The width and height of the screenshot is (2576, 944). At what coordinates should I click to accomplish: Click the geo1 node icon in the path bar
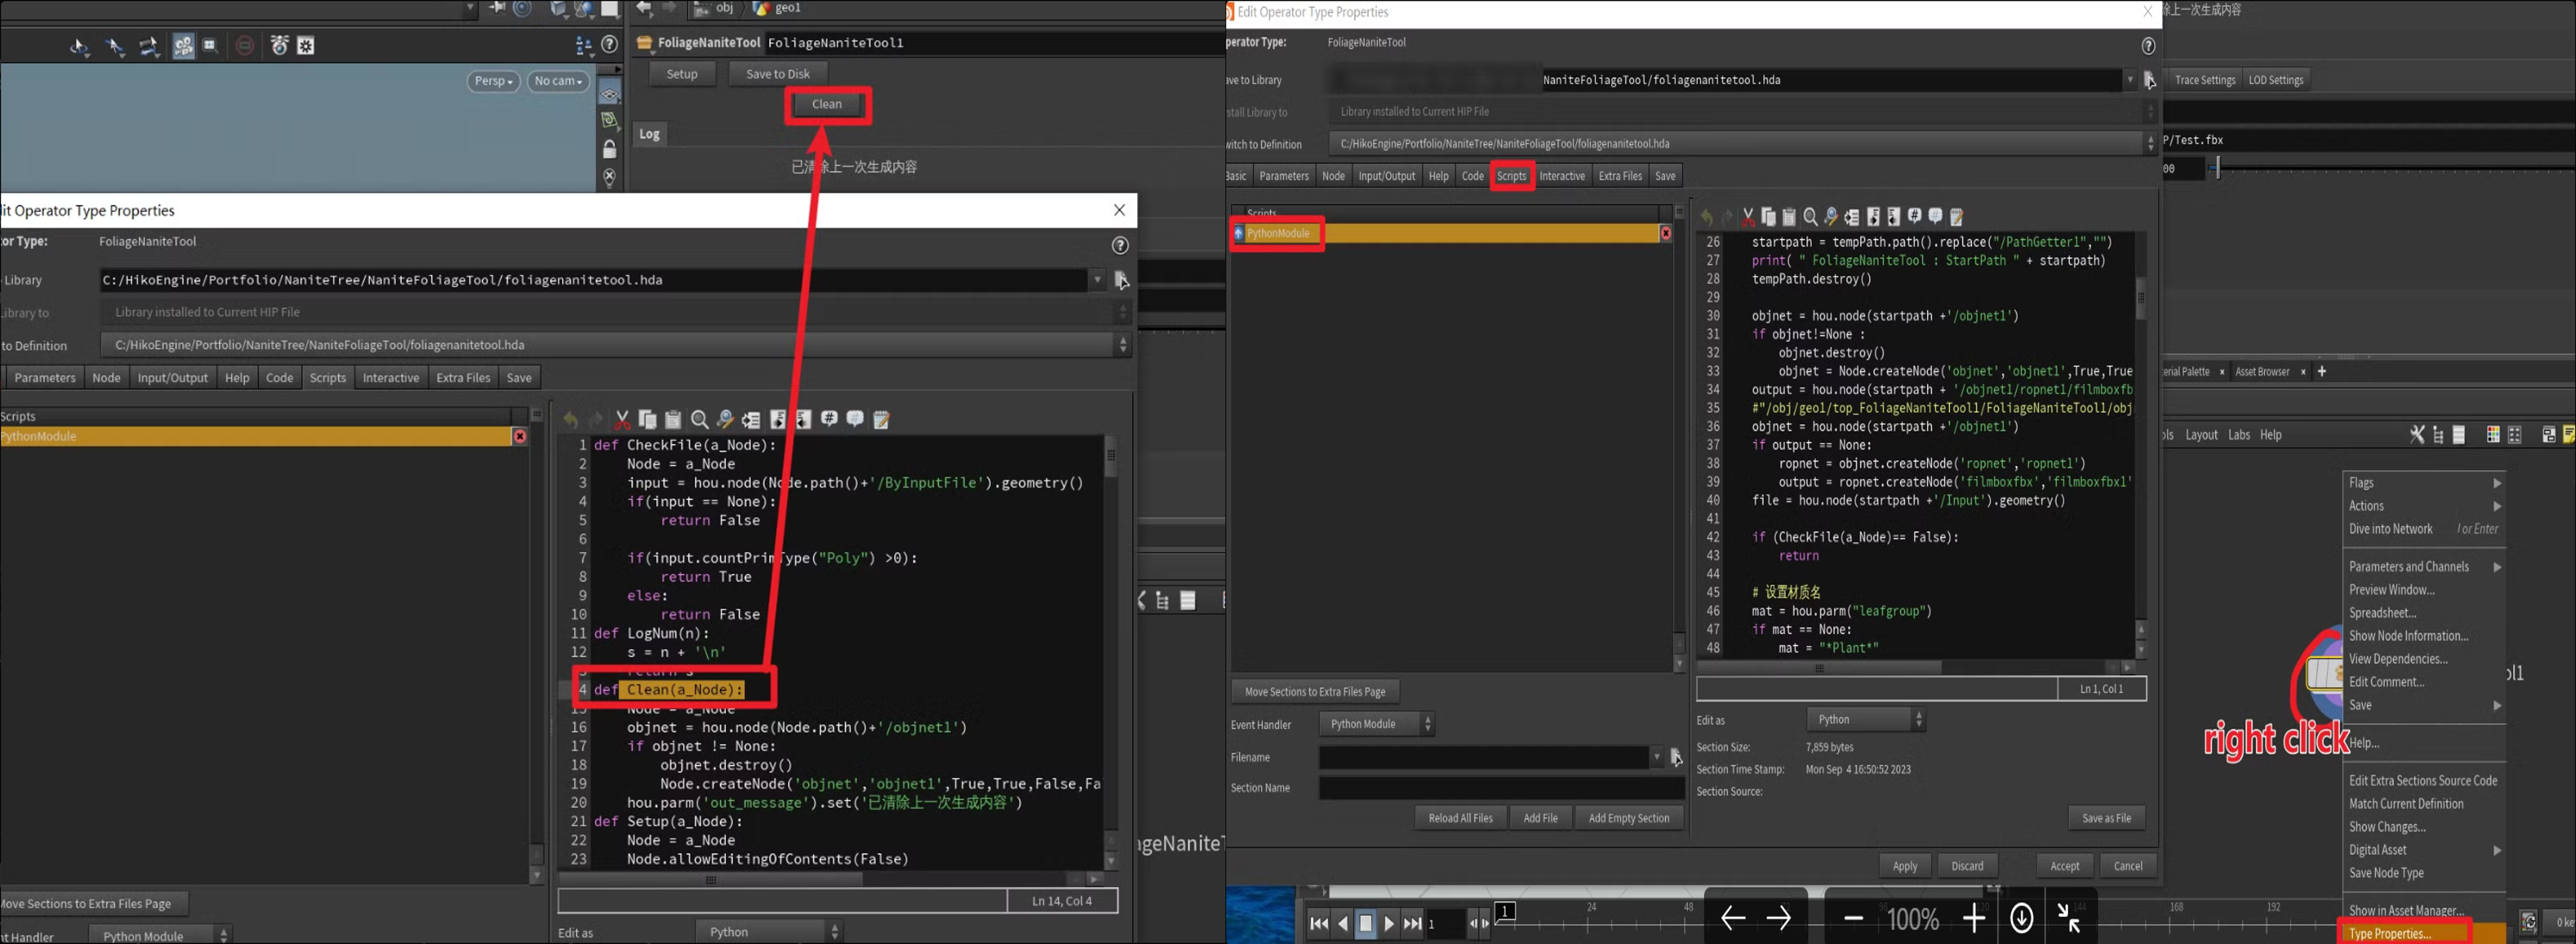[761, 8]
